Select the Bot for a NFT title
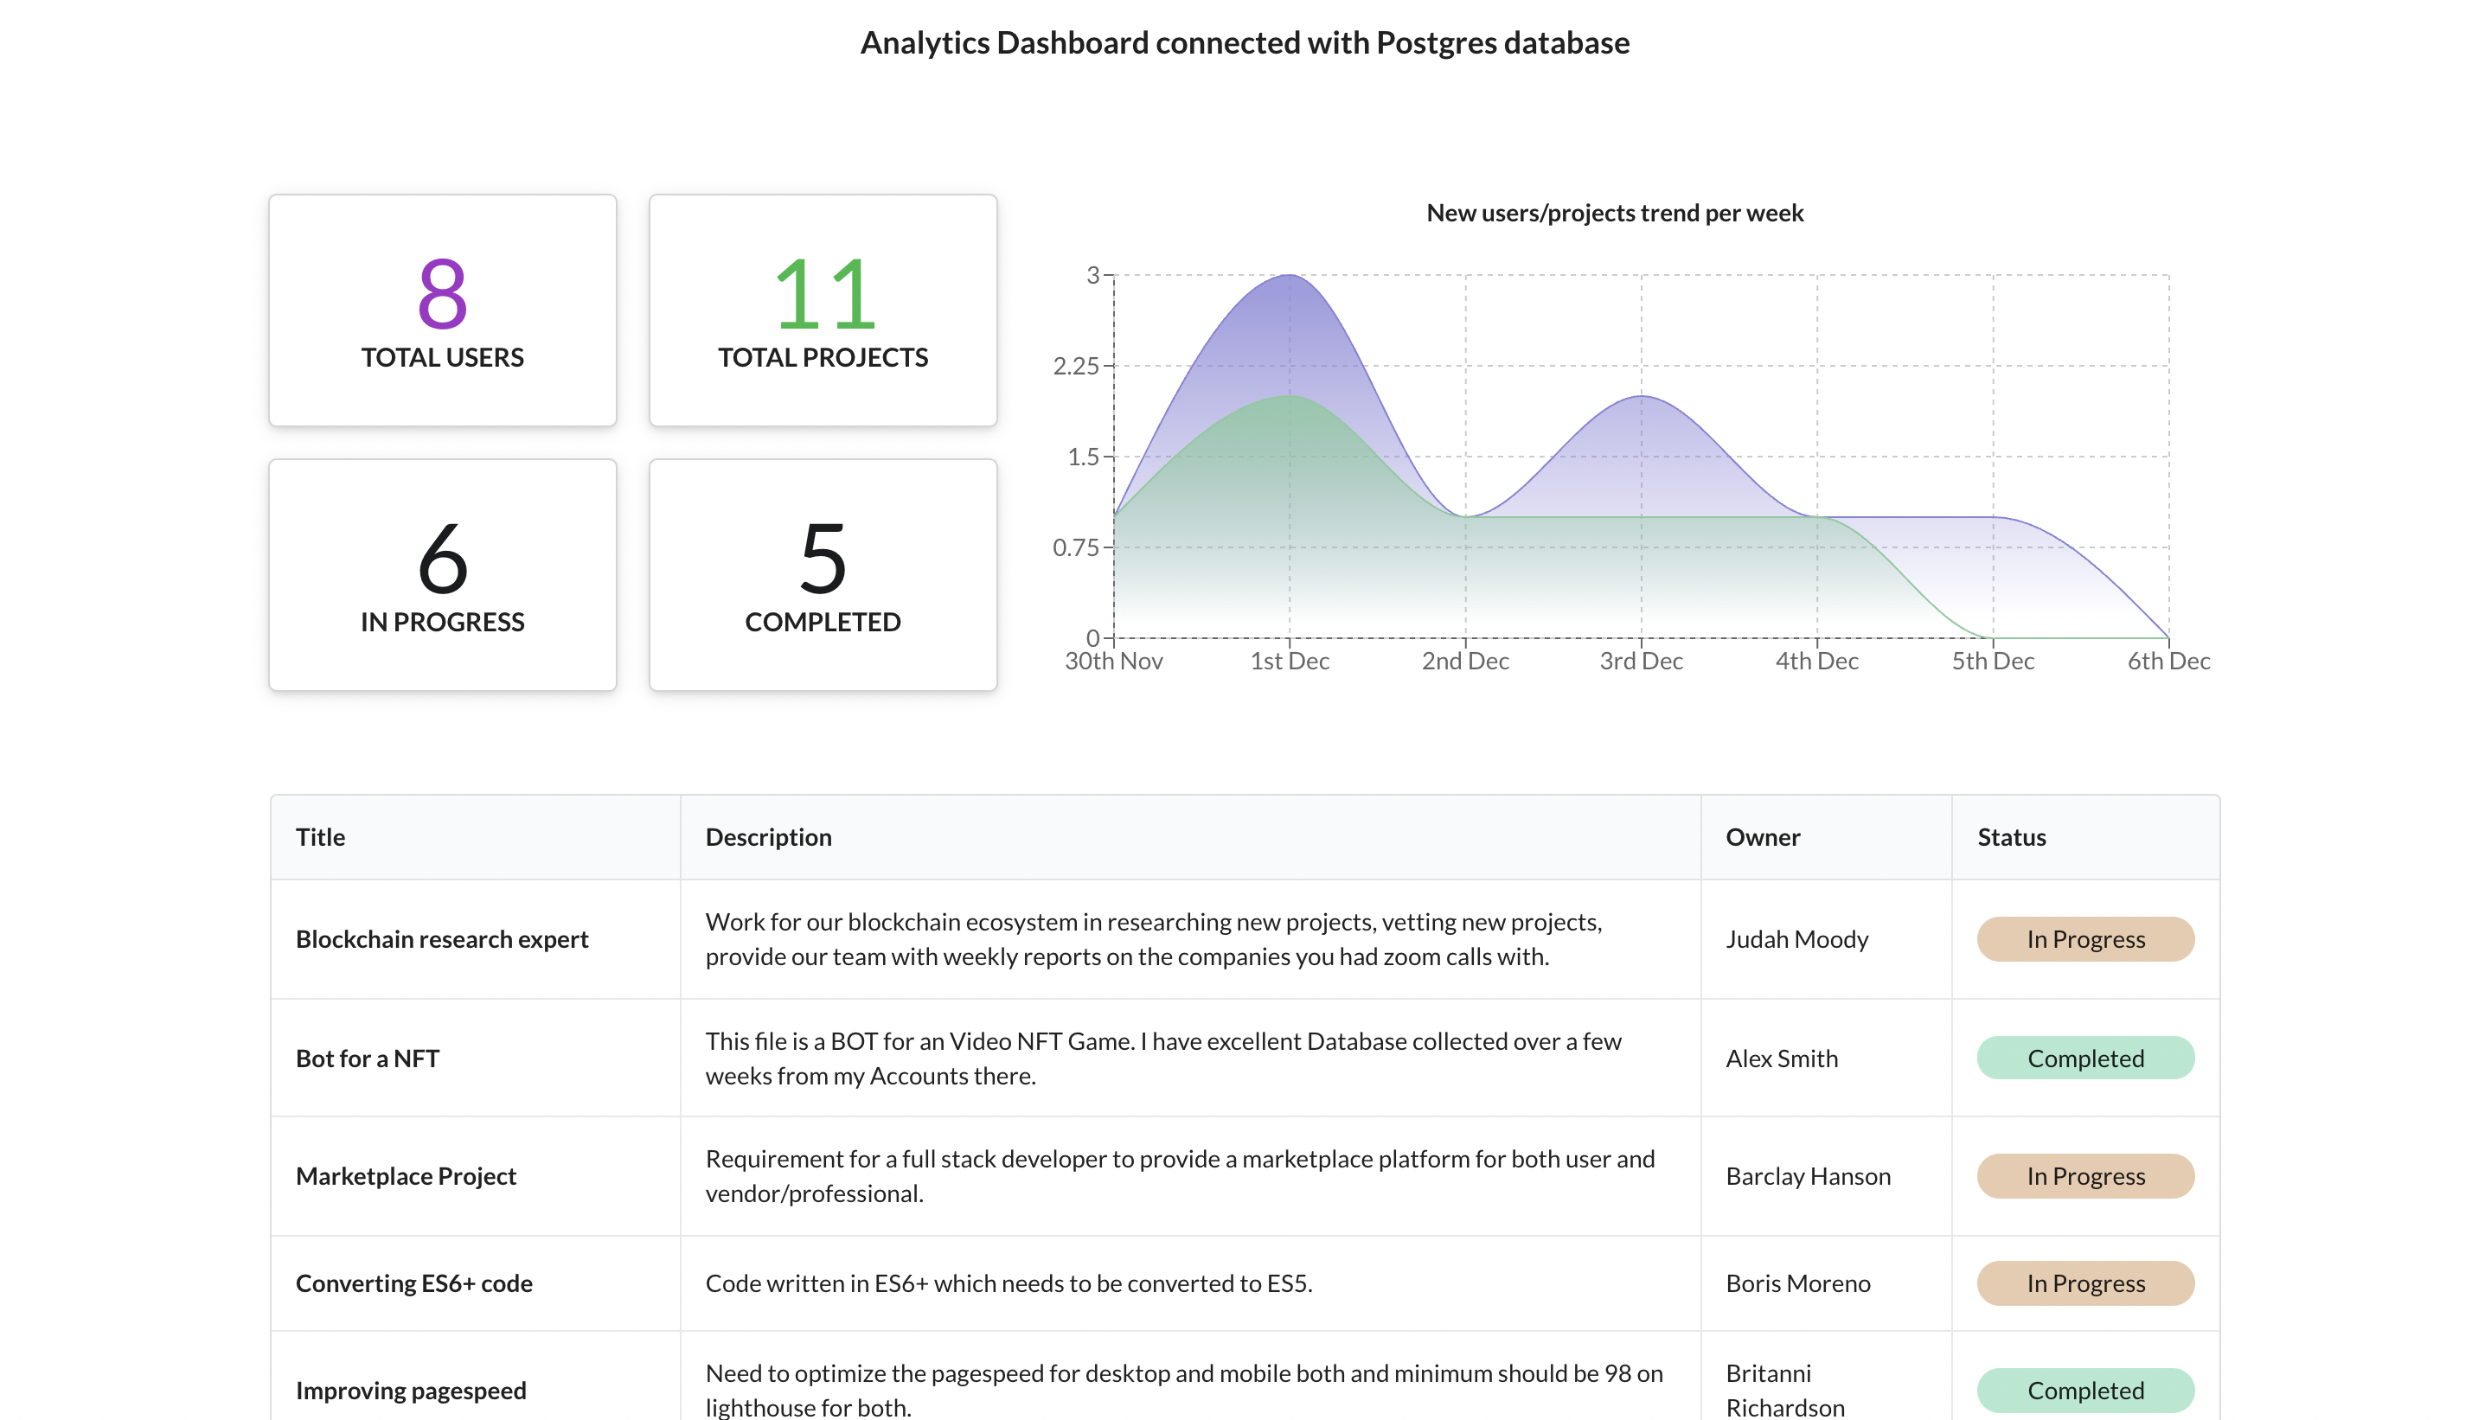This screenshot has height=1420, width=2491. (x=367, y=1059)
